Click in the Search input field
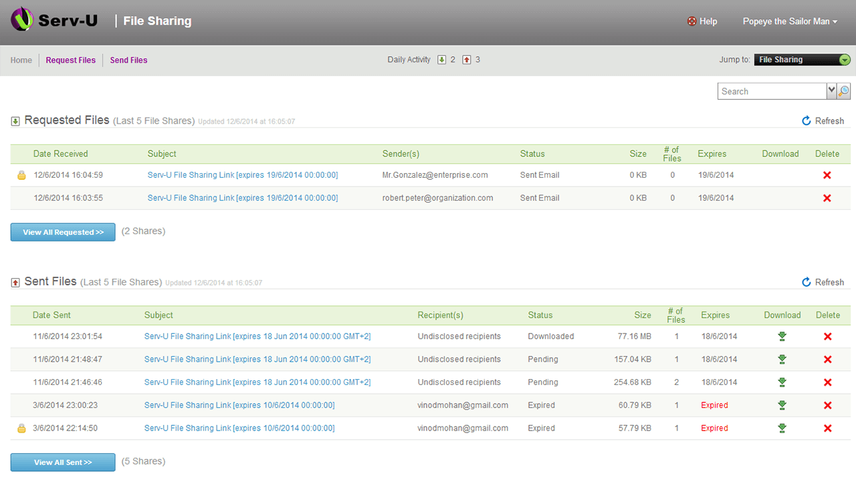Screen dimensions: 856x484 click(772, 91)
